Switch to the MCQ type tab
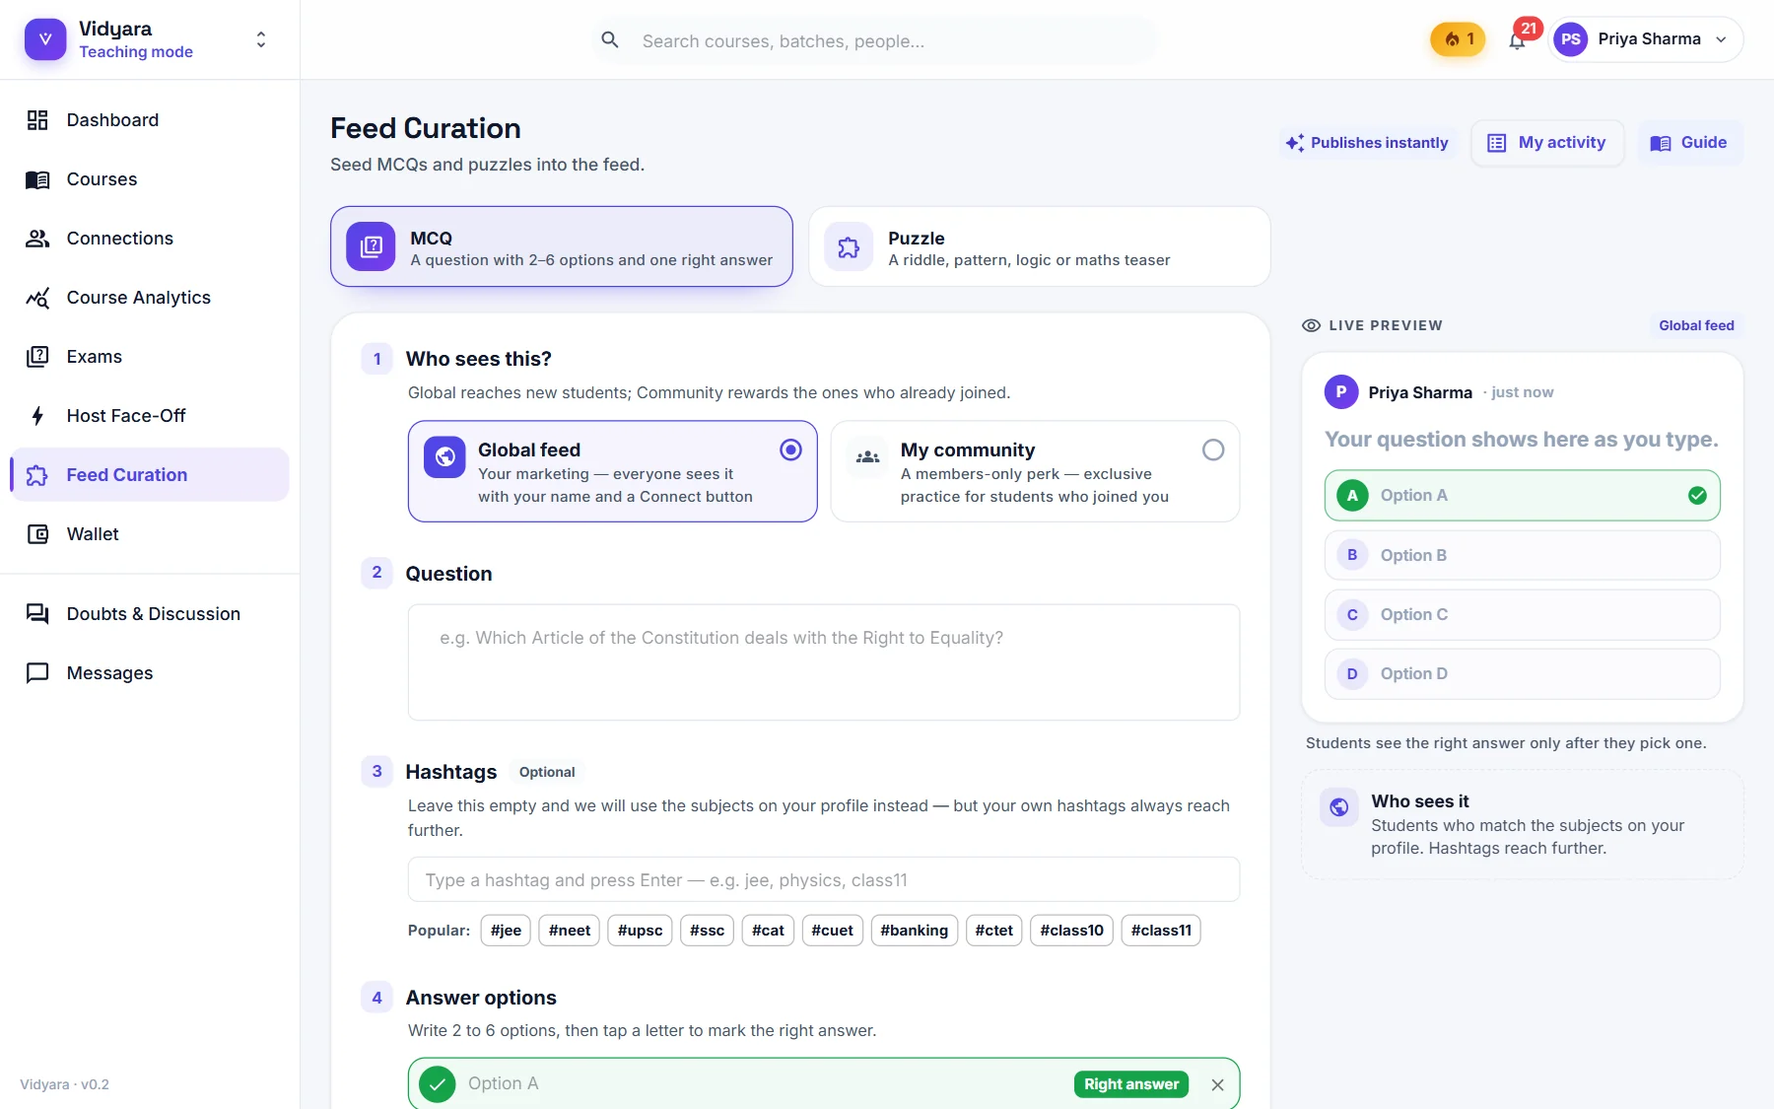This screenshot has width=1774, height=1109. coord(562,246)
